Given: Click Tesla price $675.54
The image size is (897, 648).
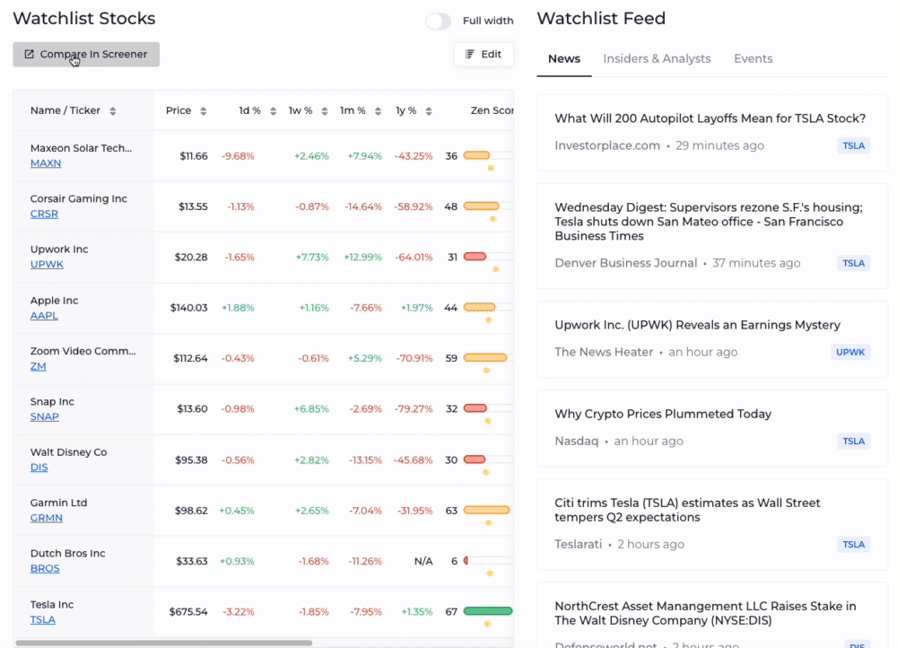Looking at the screenshot, I should click(188, 611).
